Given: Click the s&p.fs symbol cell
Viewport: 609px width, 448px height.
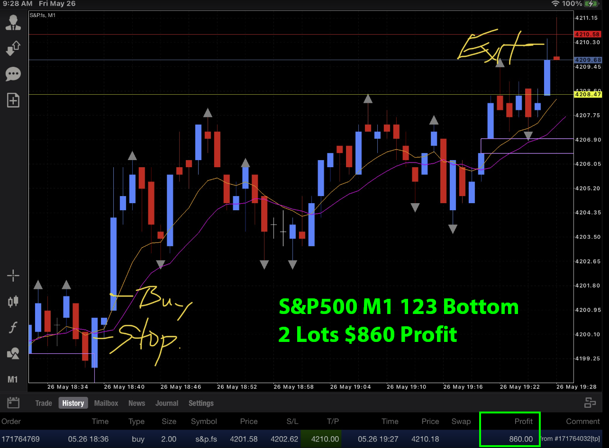Looking at the screenshot, I should pyautogui.click(x=206, y=439).
